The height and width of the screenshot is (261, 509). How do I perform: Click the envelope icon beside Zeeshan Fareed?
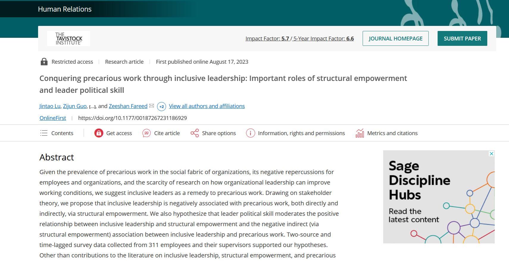click(152, 106)
